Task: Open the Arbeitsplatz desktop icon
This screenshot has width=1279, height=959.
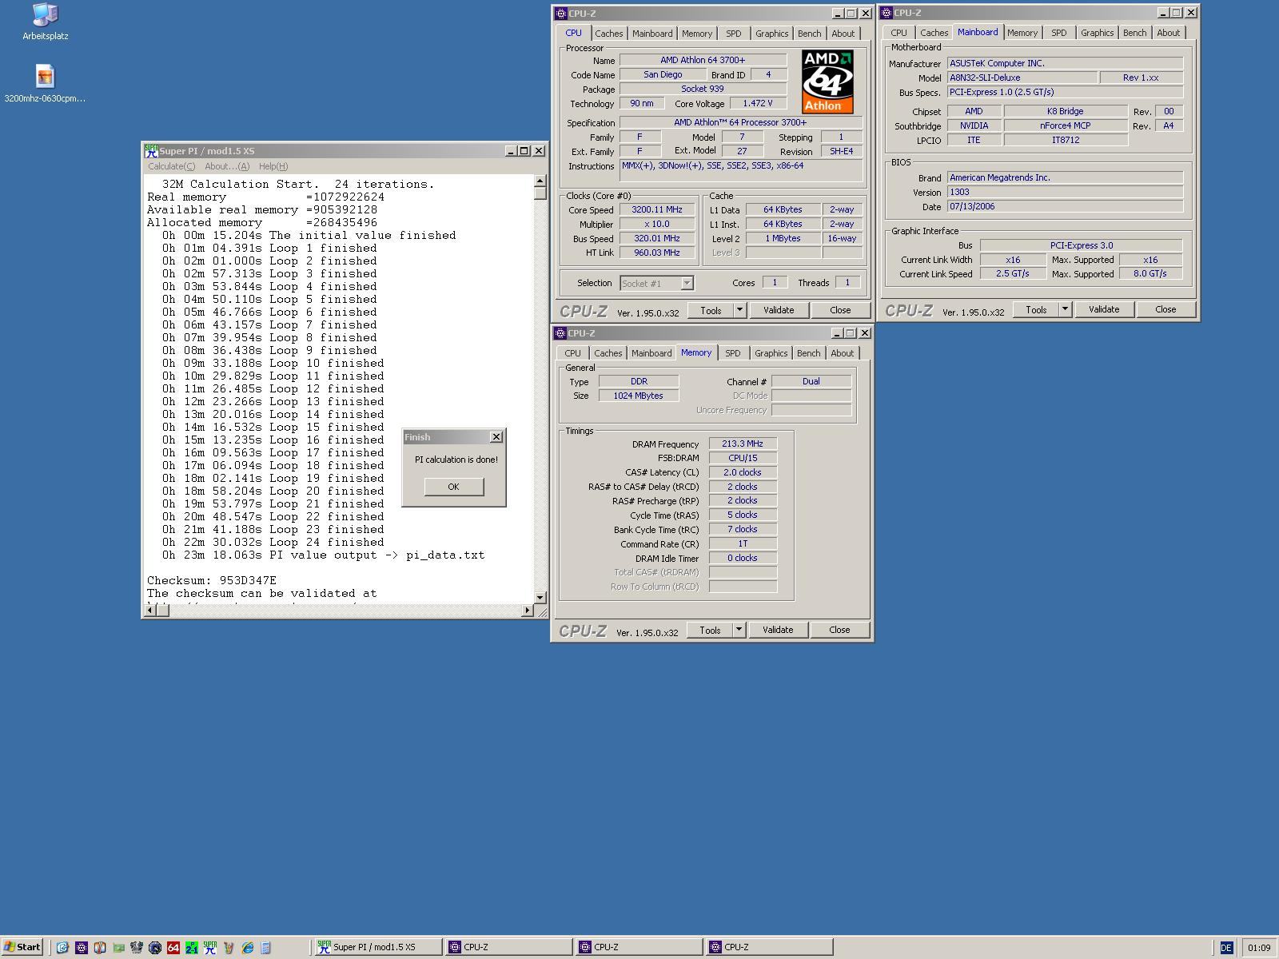Action: point(45,22)
